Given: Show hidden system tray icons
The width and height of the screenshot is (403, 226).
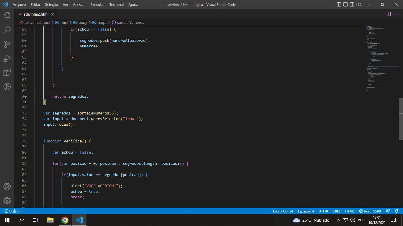Looking at the screenshot, I should [339, 220].
